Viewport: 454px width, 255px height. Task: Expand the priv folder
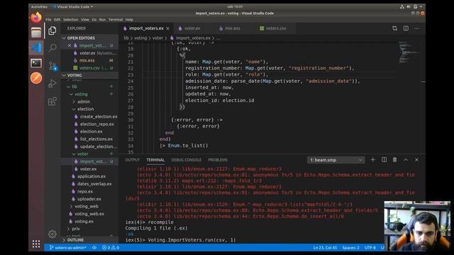[x=76, y=229]
